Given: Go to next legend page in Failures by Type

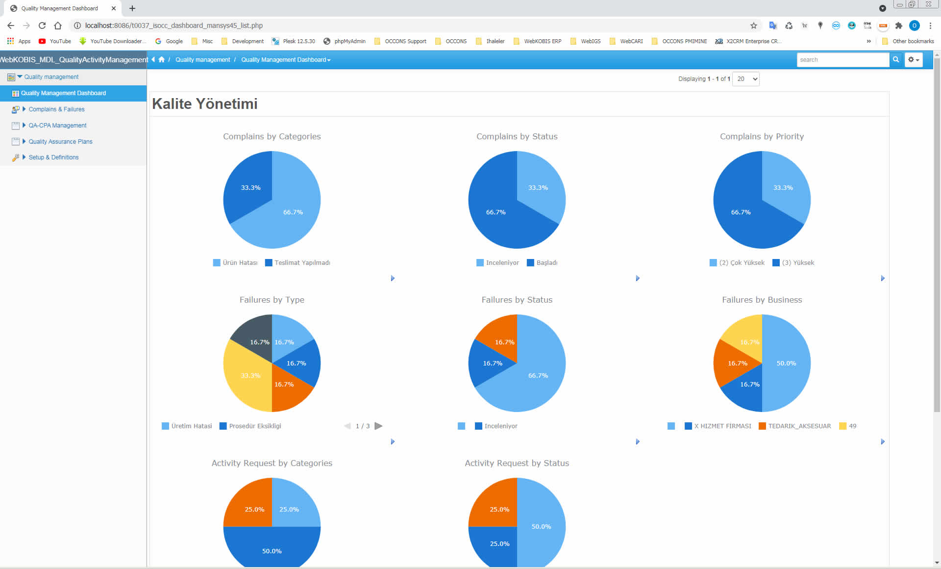Looking at the screenshot, I should [x=378, y=426].
